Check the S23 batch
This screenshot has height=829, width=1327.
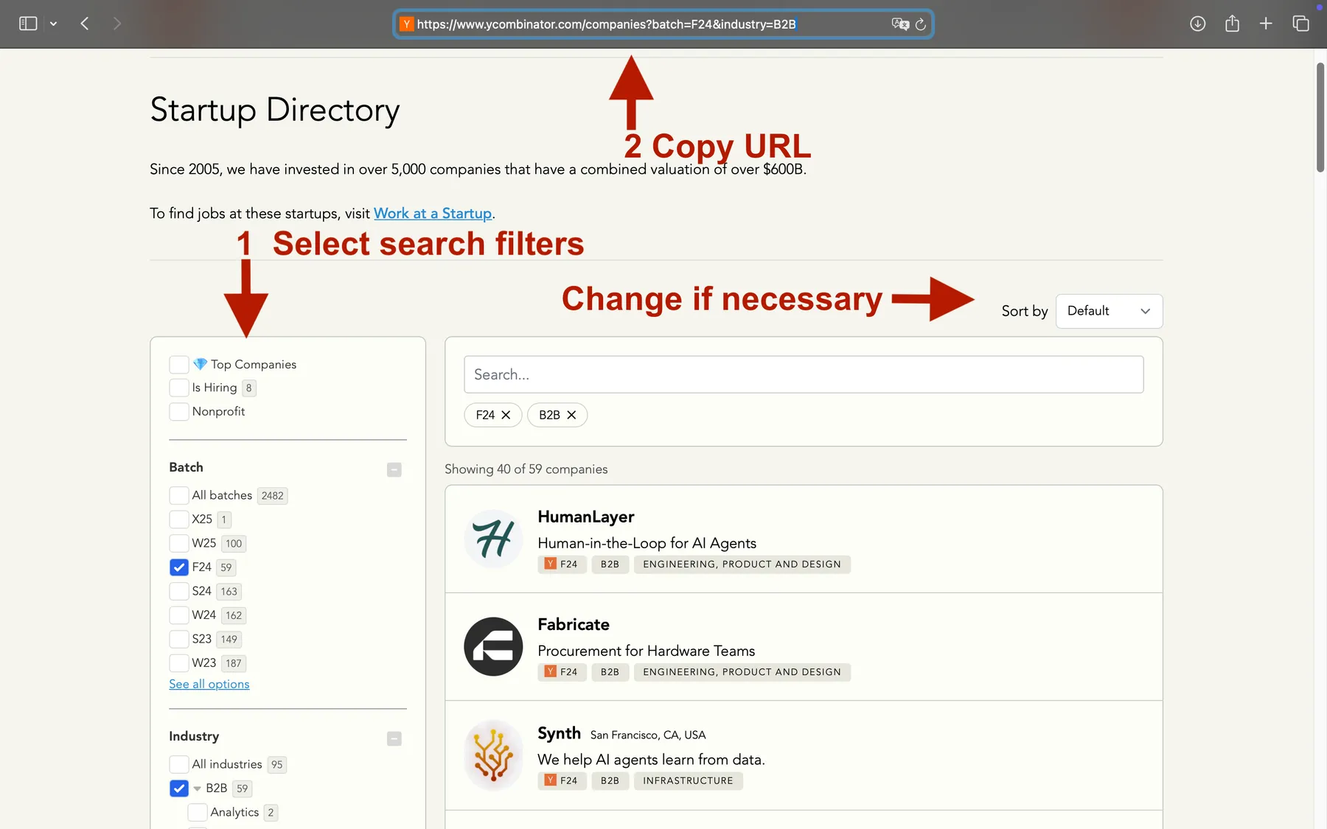pyautogui.click(x=178, y=639)
